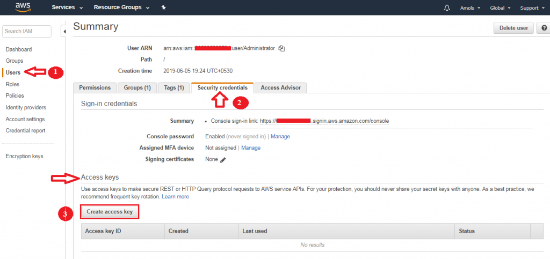Expand the Resource Groups menu
This screenshot has height=259, width=550.
click(x=121, y=8)
